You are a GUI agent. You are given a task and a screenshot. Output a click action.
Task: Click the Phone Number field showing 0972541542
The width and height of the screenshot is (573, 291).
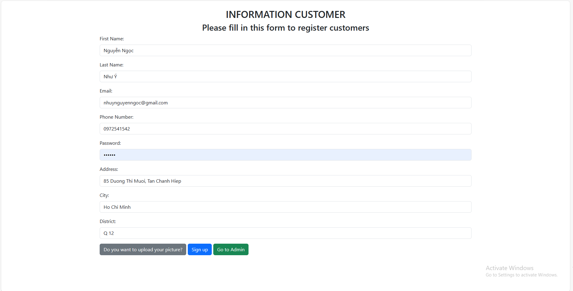285,129
